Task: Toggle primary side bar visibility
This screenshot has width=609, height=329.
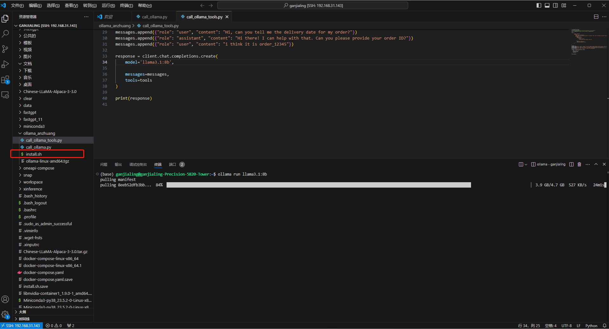Action: [539, 5]
